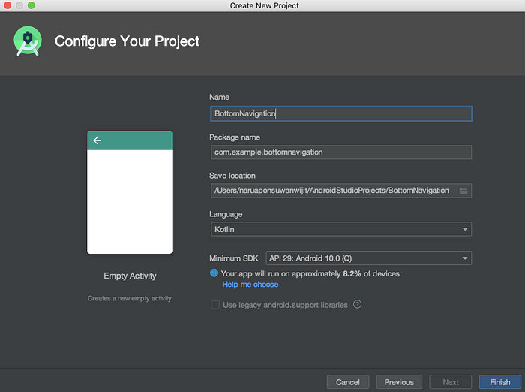Click the back arrow in the Empty Activity preview
The width and height of the screenshot is (525, 392).
(x=97, y=140)
